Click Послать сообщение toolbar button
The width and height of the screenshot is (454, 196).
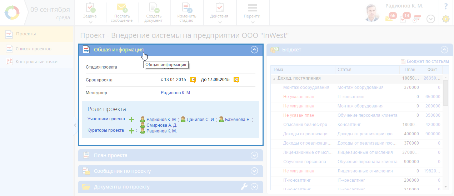(x=122, y=12)
